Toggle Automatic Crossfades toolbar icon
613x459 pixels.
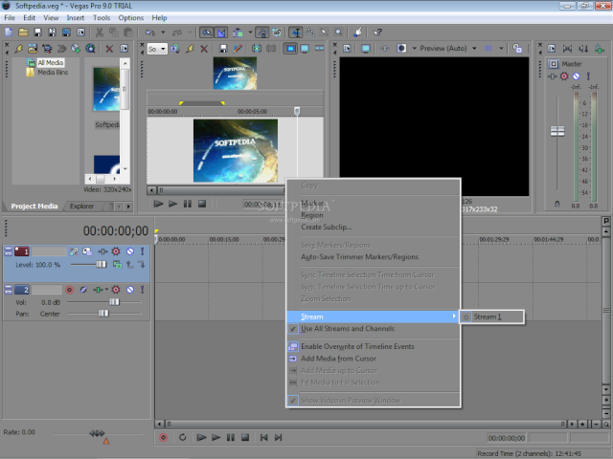221,32
